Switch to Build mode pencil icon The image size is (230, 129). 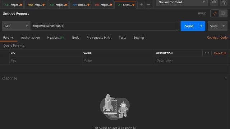(x=215, y=14)
